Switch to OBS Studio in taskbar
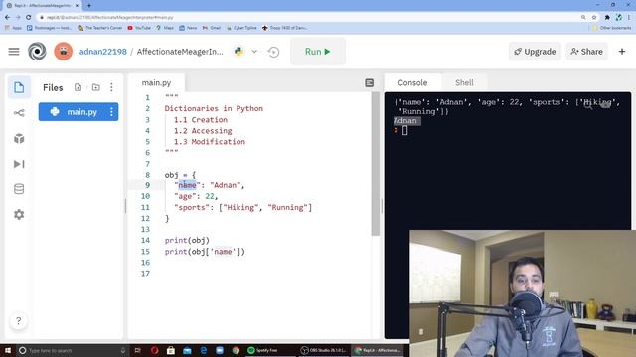Viewport: 636px width, 357px height. point(324,350)
